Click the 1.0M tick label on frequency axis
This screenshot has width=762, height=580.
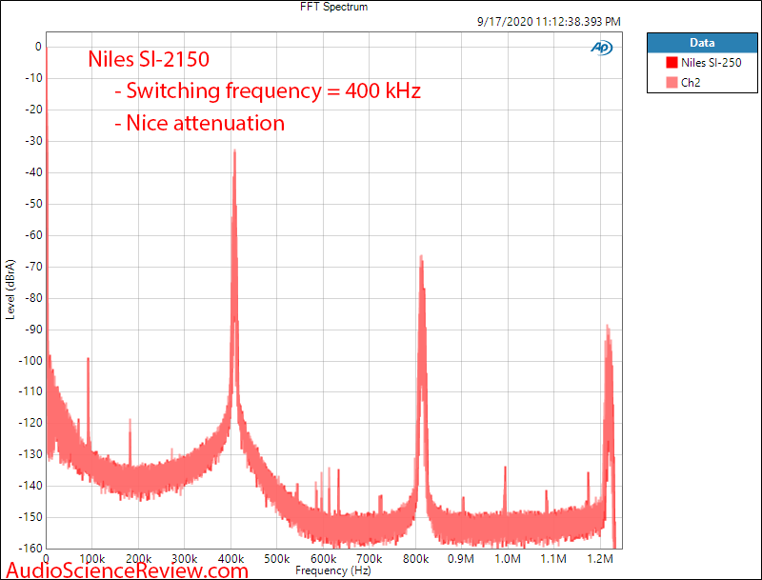(x=508, y=559)
